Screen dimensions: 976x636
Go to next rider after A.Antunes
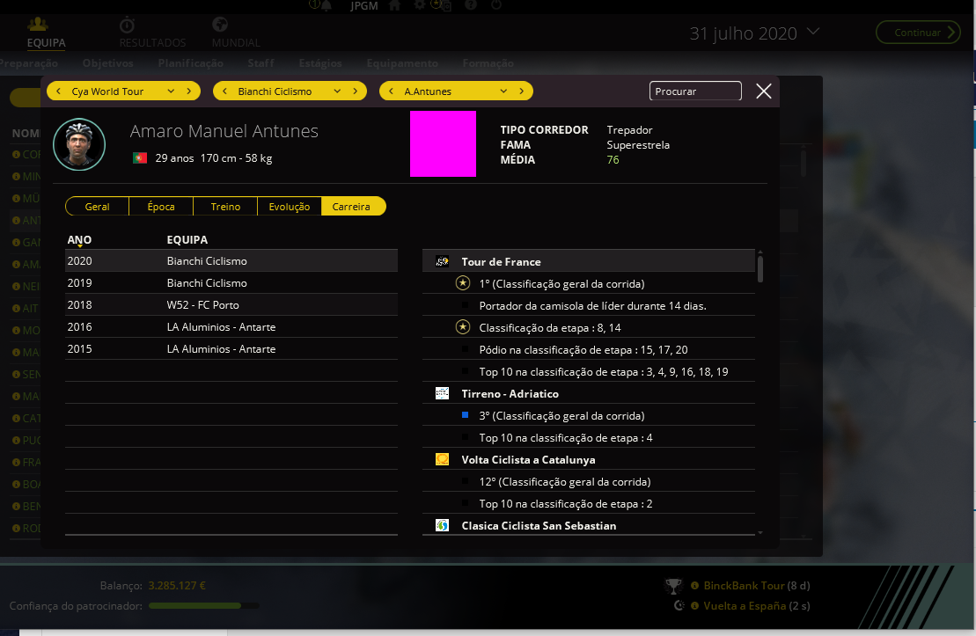coord(522,91)
